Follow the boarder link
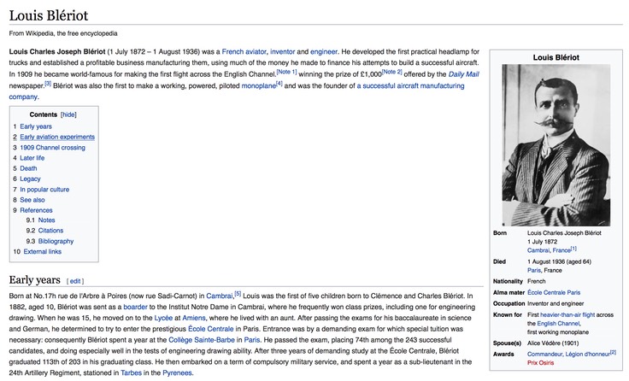This screenshot has height=381, width=629. pyautogui.click(x=135, y=308)
